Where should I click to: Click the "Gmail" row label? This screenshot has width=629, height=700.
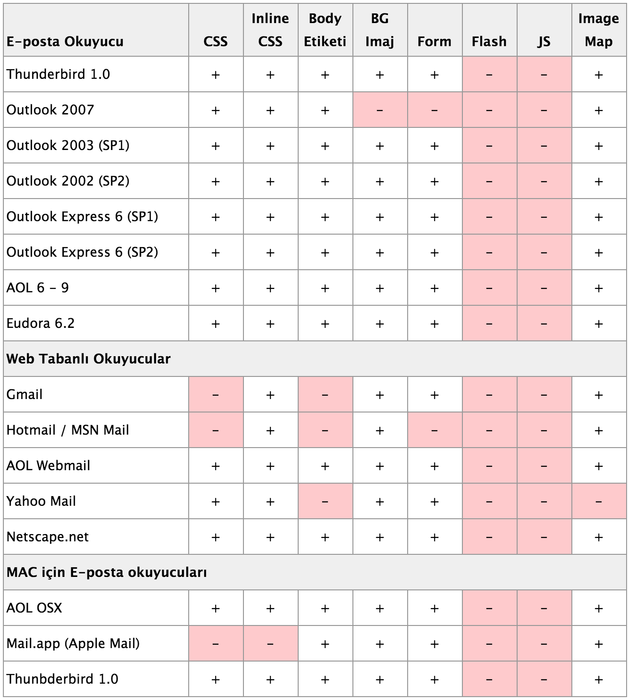pos(24,394)
